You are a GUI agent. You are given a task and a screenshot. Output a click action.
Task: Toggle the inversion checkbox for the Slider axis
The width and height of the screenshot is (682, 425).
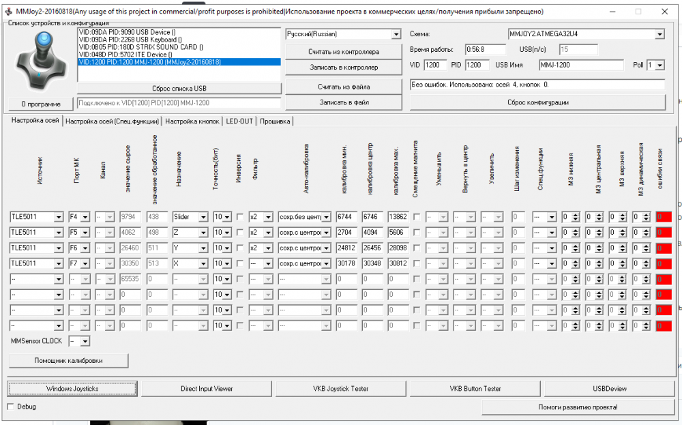coord(239,217)
